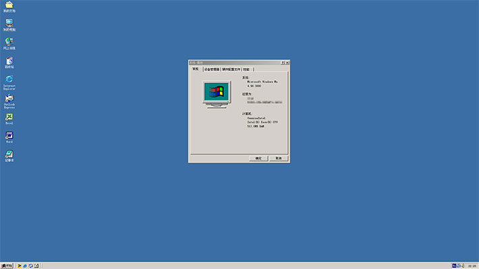Open the 我的文档 (My Documents) desktop folder icon
The height and width of the screenshot is (269, 479).
(x=9, y=7)
